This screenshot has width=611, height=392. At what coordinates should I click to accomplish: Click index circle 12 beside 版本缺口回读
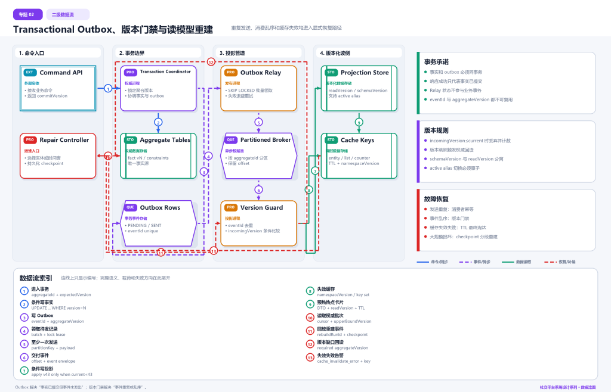(x=310, y=344)
